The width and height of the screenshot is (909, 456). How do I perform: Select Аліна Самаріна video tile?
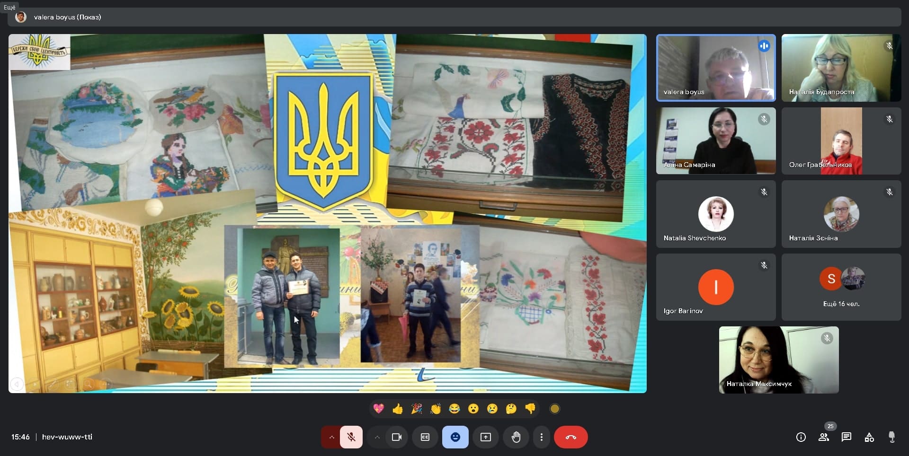(x=716, y=141)
